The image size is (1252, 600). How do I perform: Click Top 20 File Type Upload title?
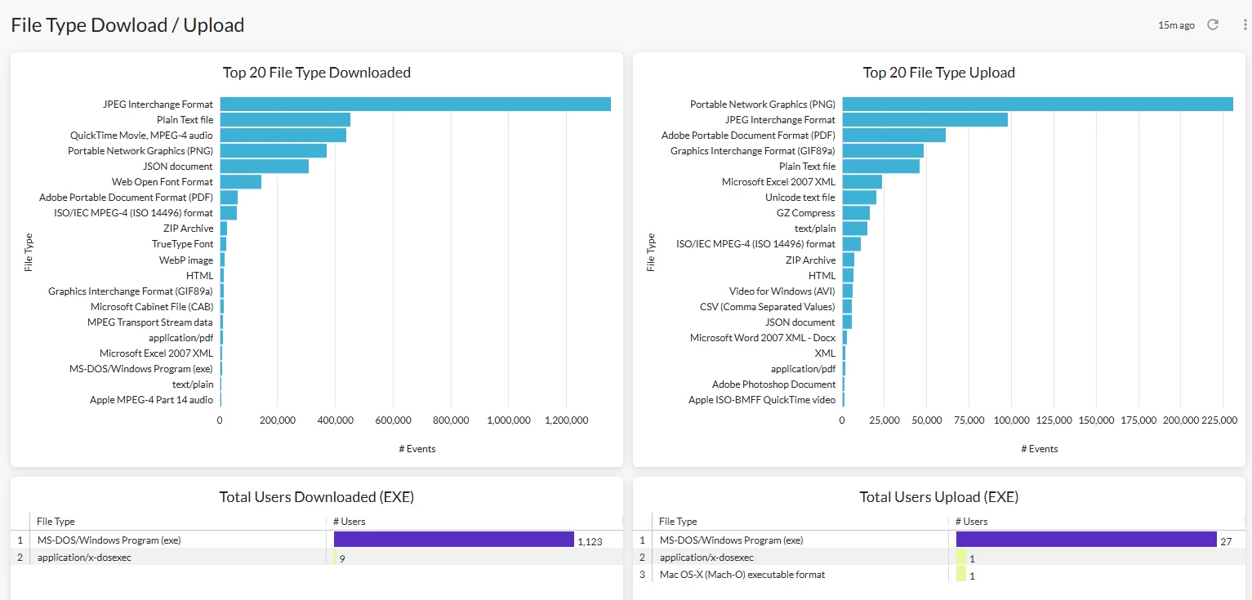point(939,73)
